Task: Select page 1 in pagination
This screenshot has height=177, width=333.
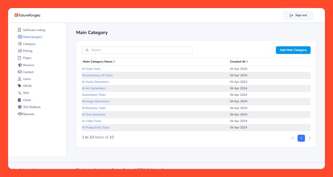Action: (301, 138)
